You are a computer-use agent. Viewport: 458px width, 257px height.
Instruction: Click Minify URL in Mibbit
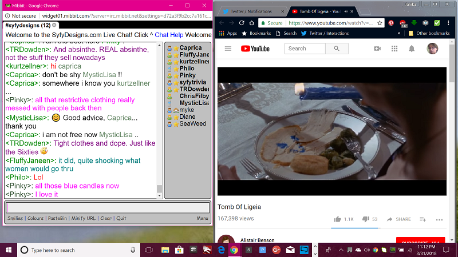(x=83, y=218)
